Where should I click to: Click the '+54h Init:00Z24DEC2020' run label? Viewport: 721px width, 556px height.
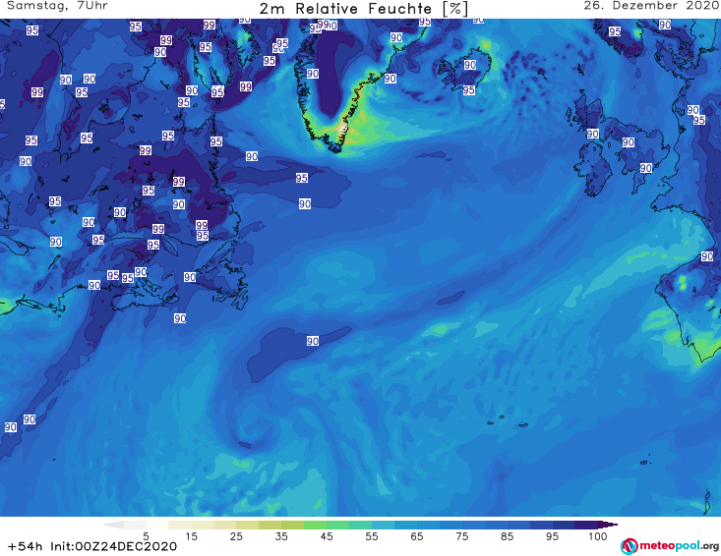pos(92,546)
